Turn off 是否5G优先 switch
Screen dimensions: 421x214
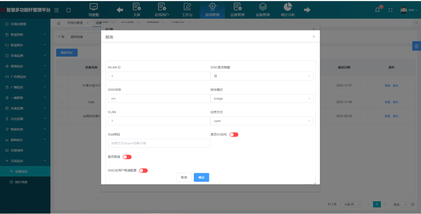pos(234,134)
